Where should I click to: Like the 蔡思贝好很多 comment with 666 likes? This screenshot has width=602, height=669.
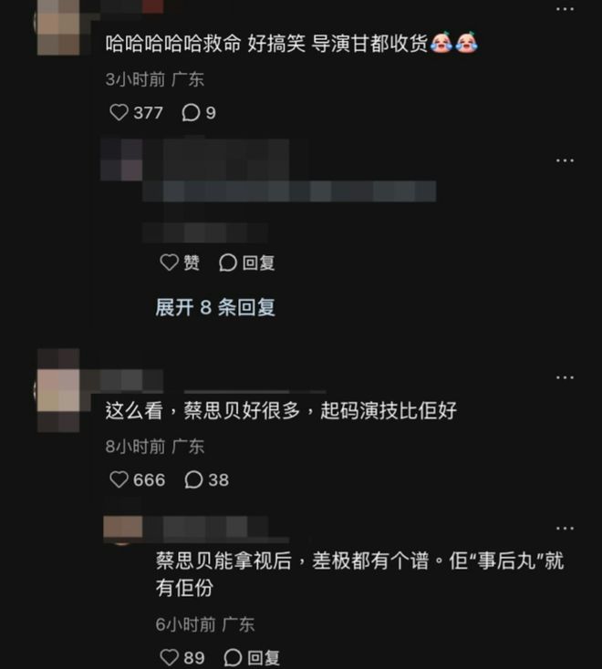pos(119,479)
